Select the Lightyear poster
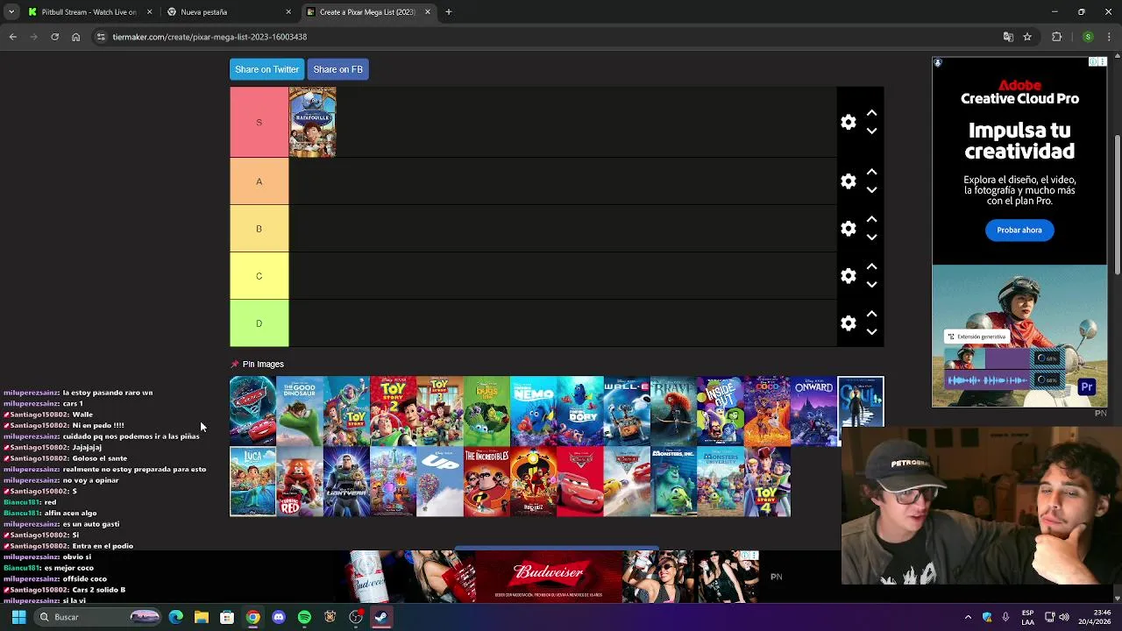This screenshot has height=631, width=1122. [346, 481]
